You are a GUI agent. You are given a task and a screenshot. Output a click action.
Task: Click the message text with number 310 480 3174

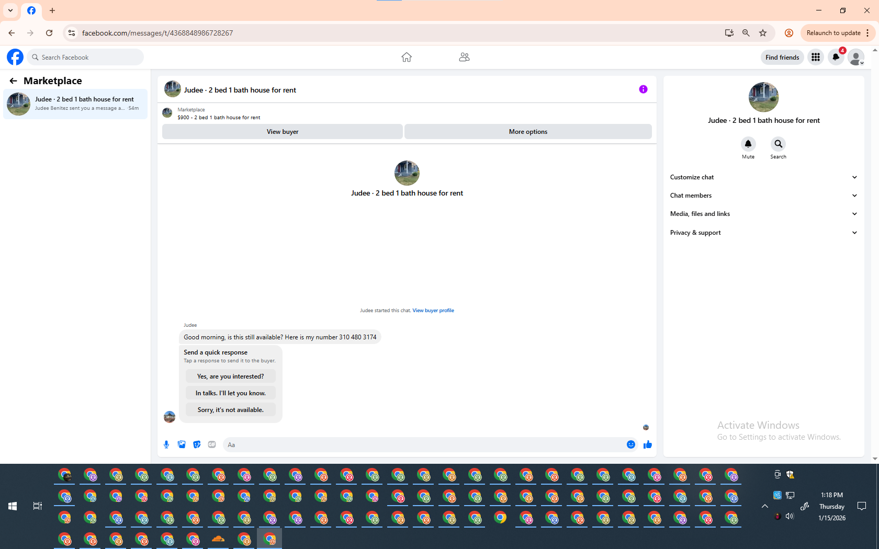pos(280,337)
